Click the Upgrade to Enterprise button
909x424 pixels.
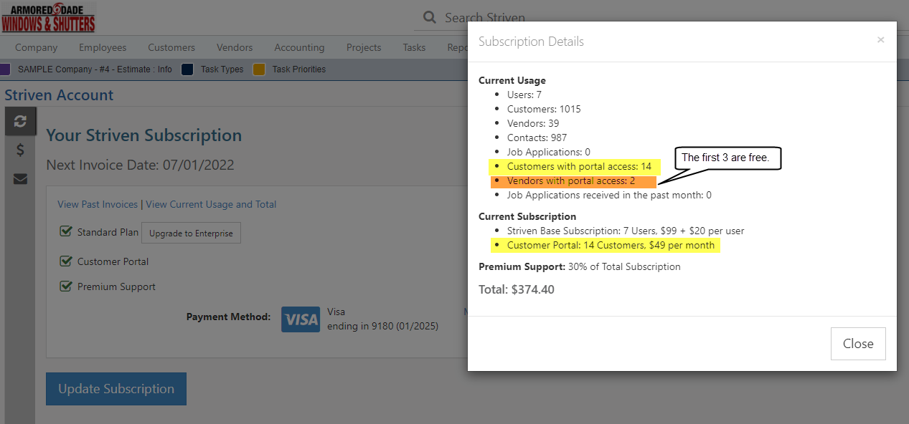click(191, 233)
